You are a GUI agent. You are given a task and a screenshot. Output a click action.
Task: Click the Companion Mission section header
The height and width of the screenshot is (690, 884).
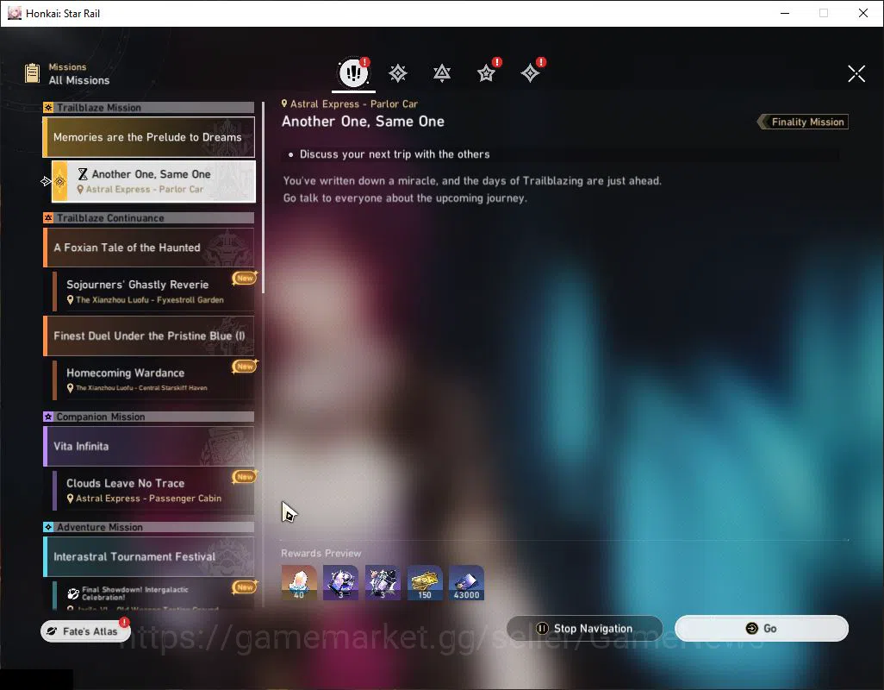tap(149, 417)
